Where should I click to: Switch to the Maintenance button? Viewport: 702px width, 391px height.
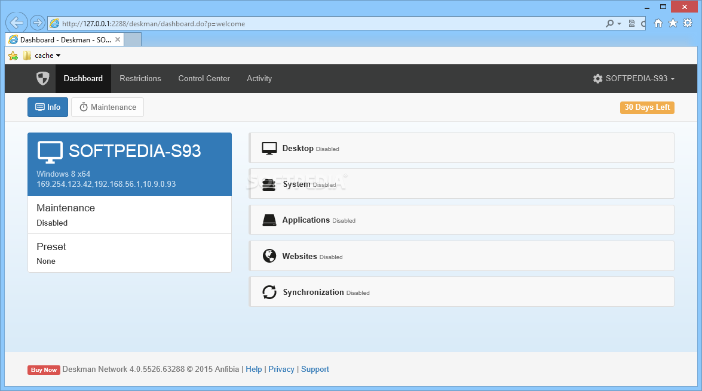click(x=108, y=107)
